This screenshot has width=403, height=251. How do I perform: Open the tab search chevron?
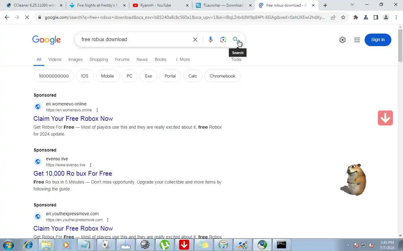[x=352, y=5]
